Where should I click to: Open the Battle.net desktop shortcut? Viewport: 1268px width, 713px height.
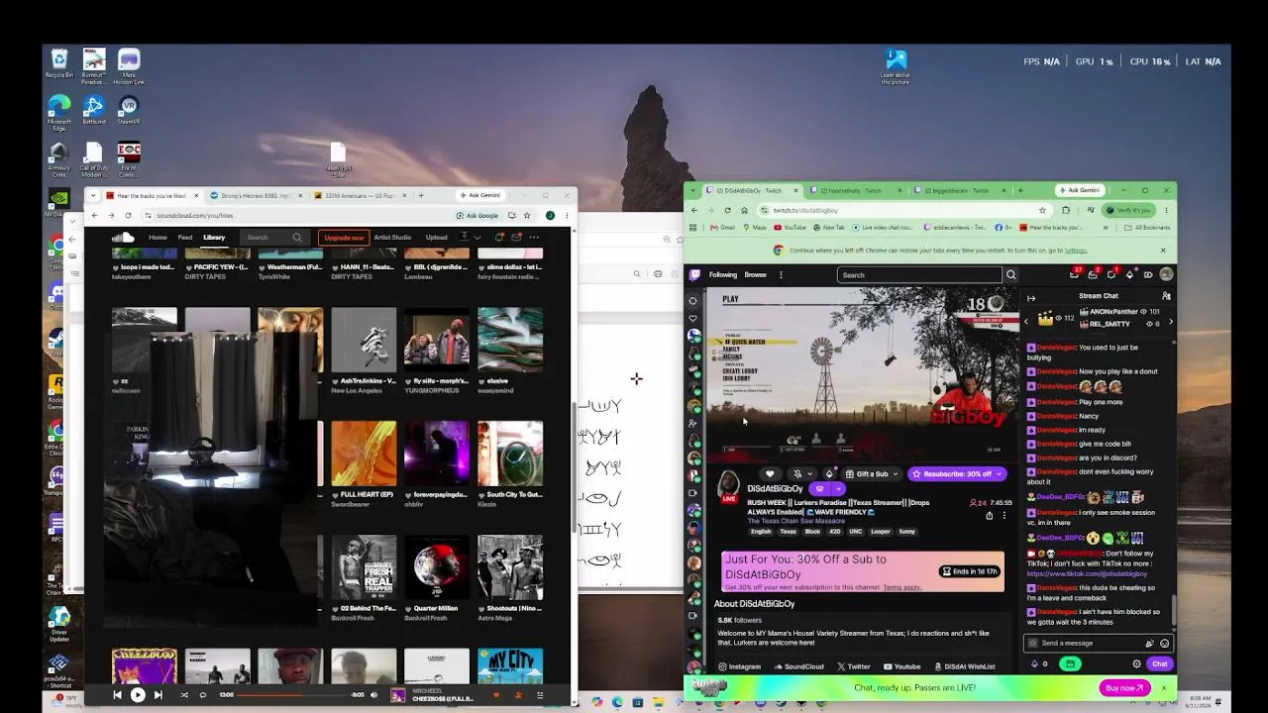pos(93,110)
